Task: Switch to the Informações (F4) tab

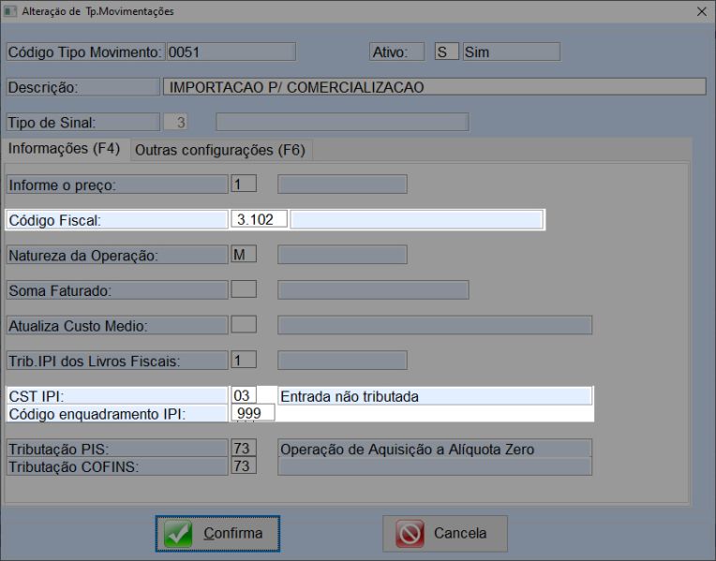Action: pyautogui.click(x=64, y=149)
